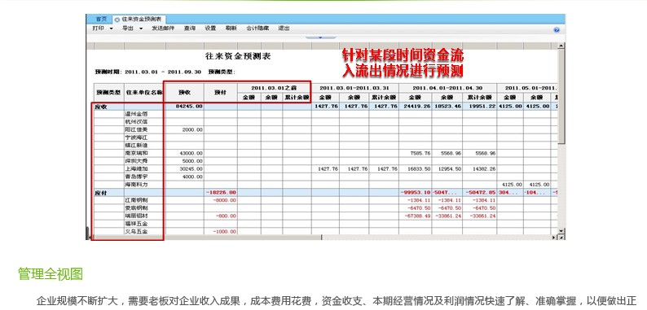Image resolution: width=647 pixels, height=310 pixels.
Task: Select the 上海维加 row name
Action: click(x=136, y=168)
